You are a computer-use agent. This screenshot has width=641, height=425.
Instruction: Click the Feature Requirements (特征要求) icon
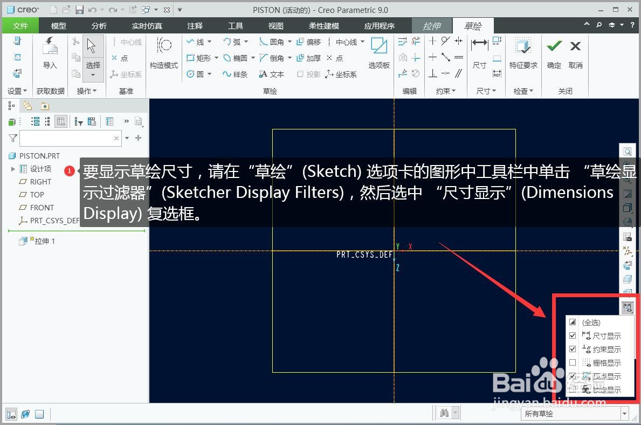click(523, 53)
